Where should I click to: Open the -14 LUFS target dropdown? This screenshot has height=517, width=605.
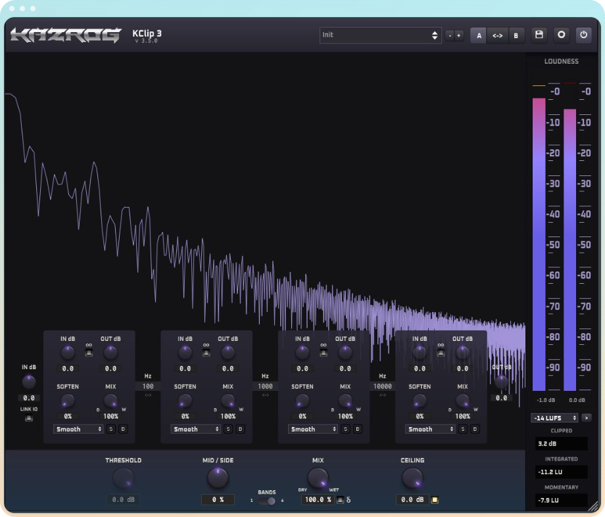pos(554,418)
